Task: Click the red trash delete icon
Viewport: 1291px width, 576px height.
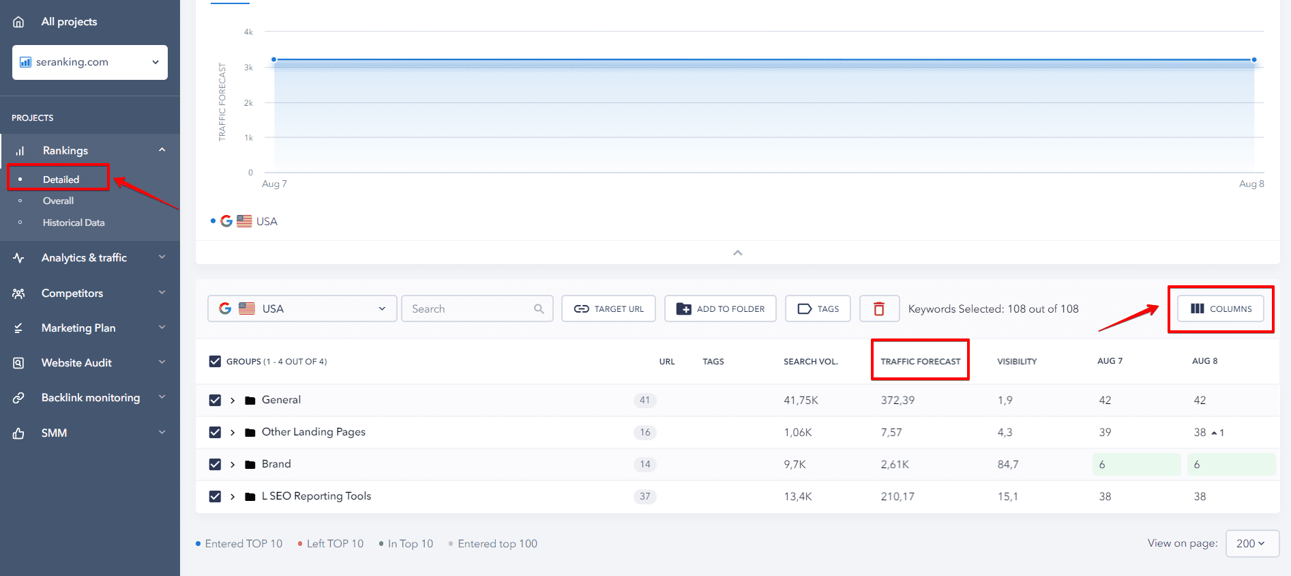Action: [x=879, y=308]
